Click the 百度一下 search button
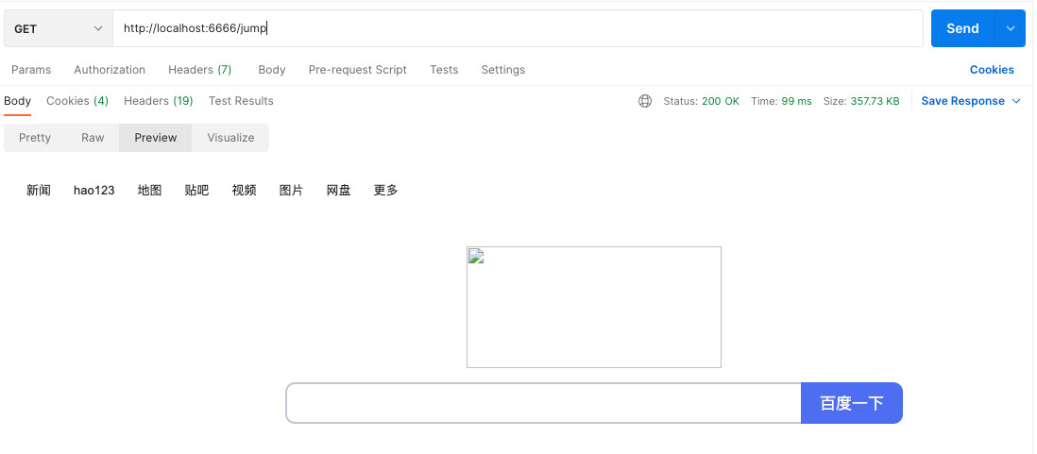 (x=852, y=403)
